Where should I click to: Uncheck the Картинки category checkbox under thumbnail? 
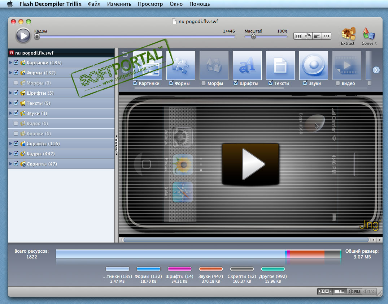[x=135, y=83]
